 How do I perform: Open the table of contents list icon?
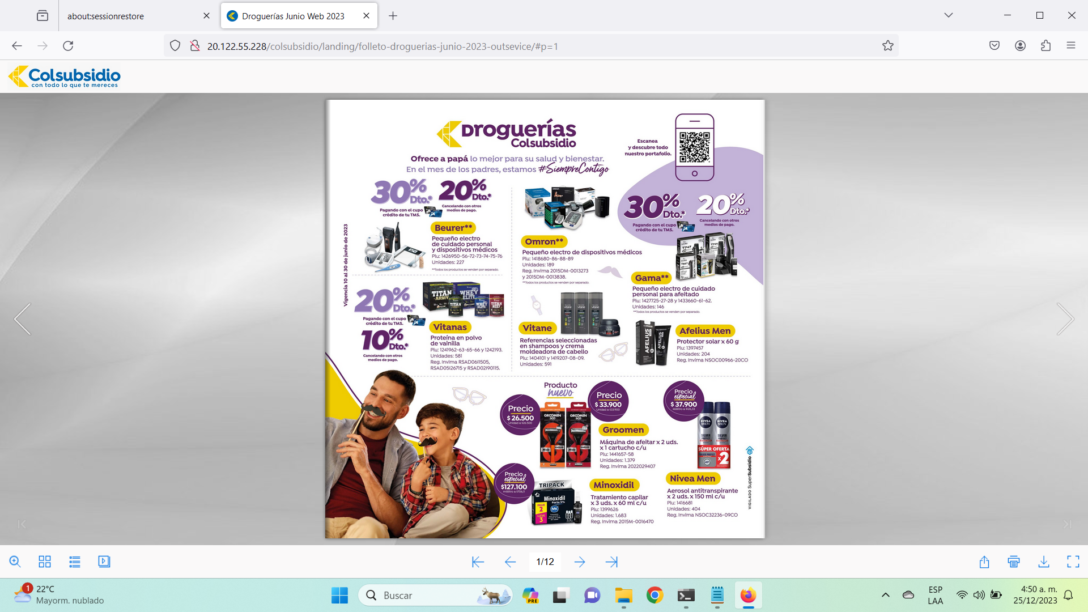coord(75,562)
